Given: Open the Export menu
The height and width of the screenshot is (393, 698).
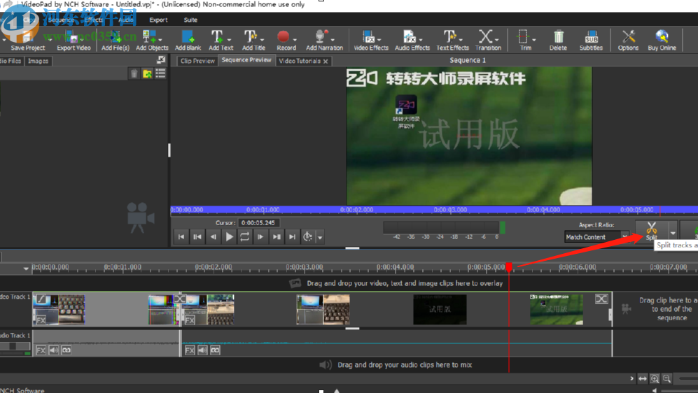Looking at the screenshot, I should click(x=158, y=20).
